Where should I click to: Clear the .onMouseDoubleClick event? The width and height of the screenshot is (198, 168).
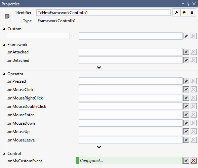(193, 106)
